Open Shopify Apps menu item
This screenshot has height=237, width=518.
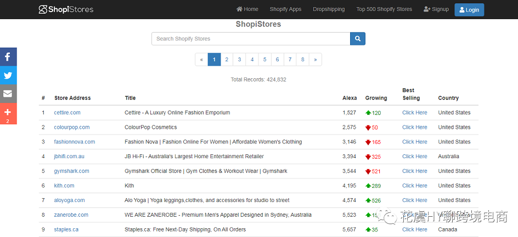tap(285, 9)
